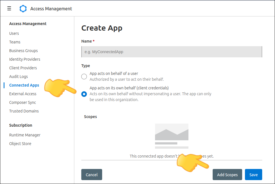The width and height of the screenshot is (275, 184).
Task: Open the Trusted Domains page
Action: 24,111
